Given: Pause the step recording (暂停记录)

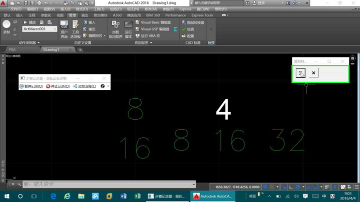Looking at the screenshot, I should click(x=31, y=86).
